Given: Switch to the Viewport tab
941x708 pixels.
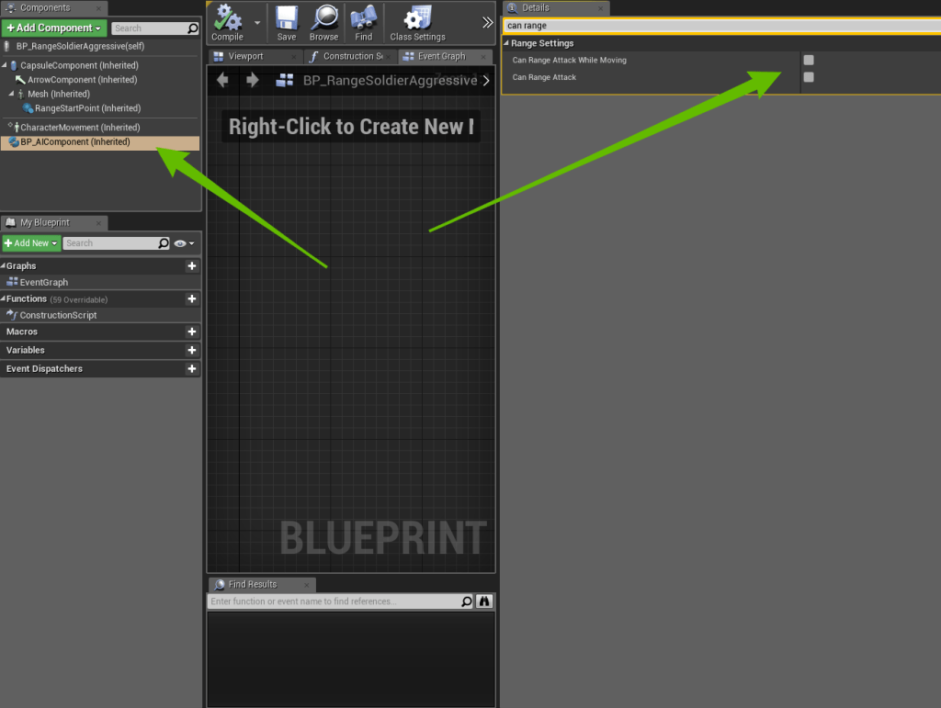Looking at the screenshot, I should point(245,56).
